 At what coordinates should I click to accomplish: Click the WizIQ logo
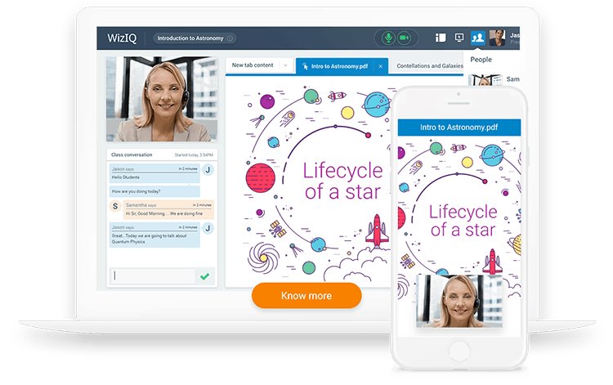pos(122,38)
